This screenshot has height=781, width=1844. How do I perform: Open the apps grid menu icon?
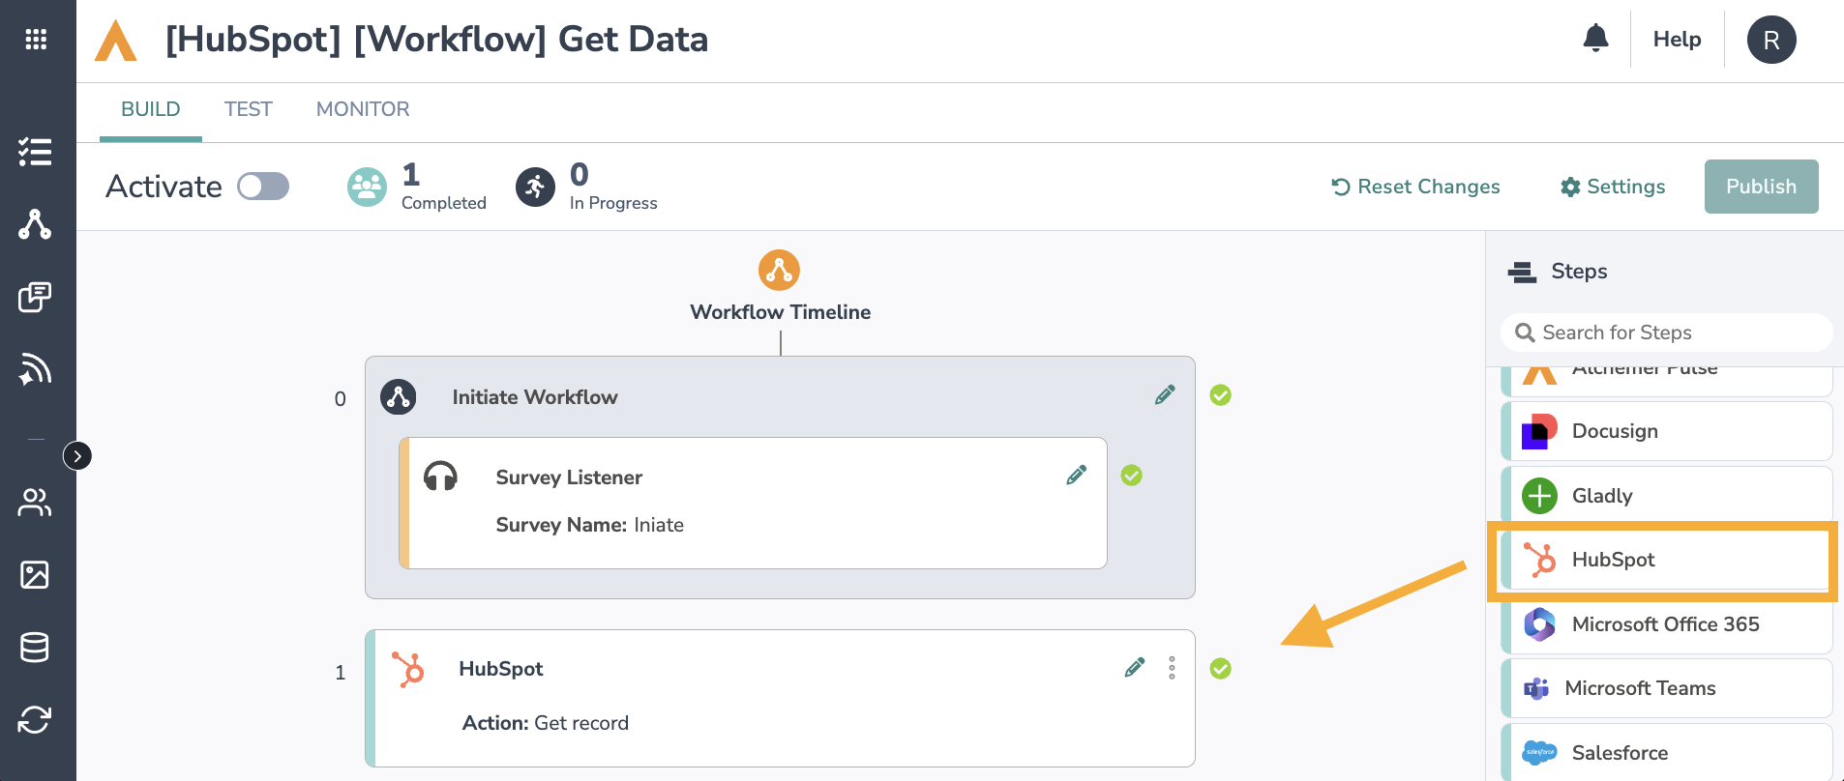click(36, 40)
